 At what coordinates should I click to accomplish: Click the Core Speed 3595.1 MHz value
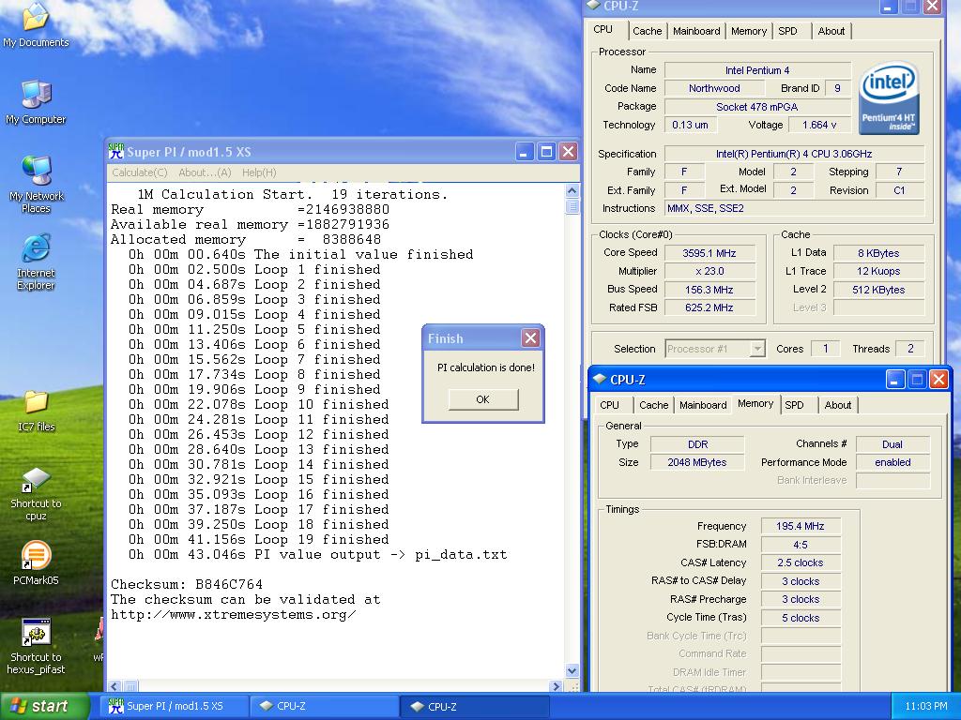point(709,253)
